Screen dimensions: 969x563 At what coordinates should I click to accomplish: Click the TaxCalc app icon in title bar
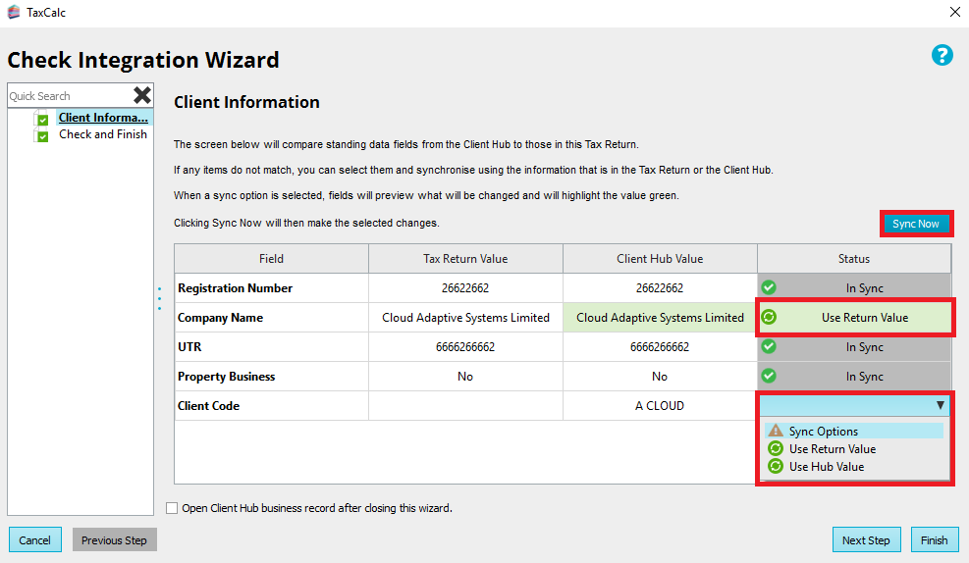14,13
